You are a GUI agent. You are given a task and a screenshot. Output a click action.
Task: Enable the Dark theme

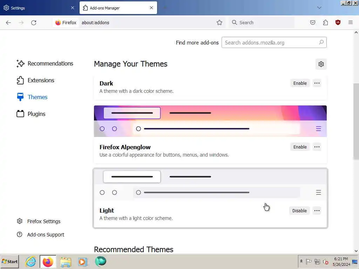coord(300,83)
